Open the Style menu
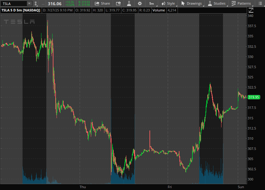 point(168,3)
